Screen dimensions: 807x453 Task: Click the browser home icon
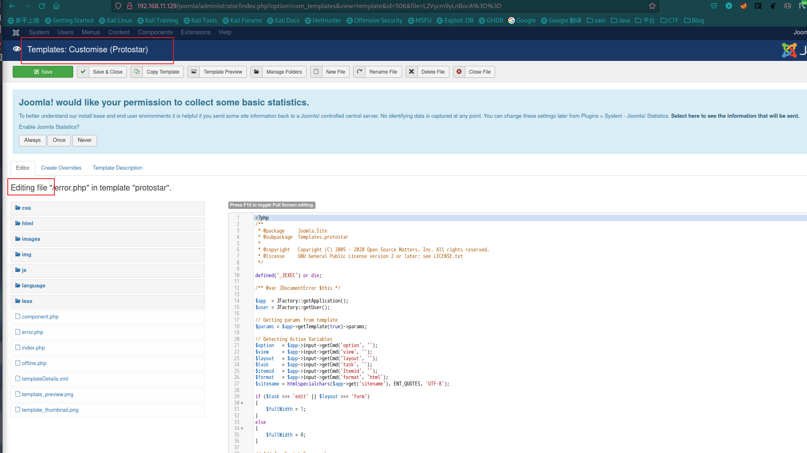click(56, 6)
